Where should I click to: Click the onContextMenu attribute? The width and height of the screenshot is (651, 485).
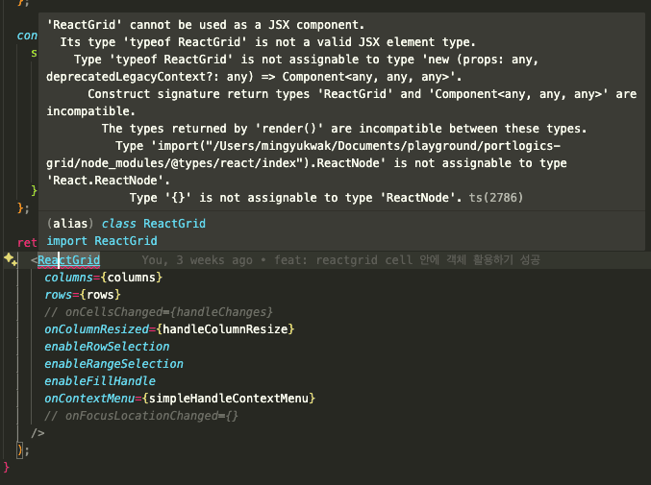pyautogui.click(x=89, y=399)
